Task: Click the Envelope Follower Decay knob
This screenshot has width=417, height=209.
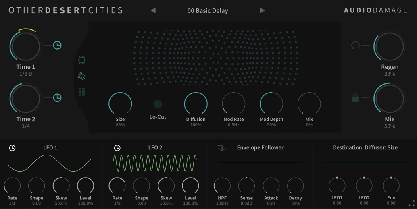Action: click(x=296, y=186)
